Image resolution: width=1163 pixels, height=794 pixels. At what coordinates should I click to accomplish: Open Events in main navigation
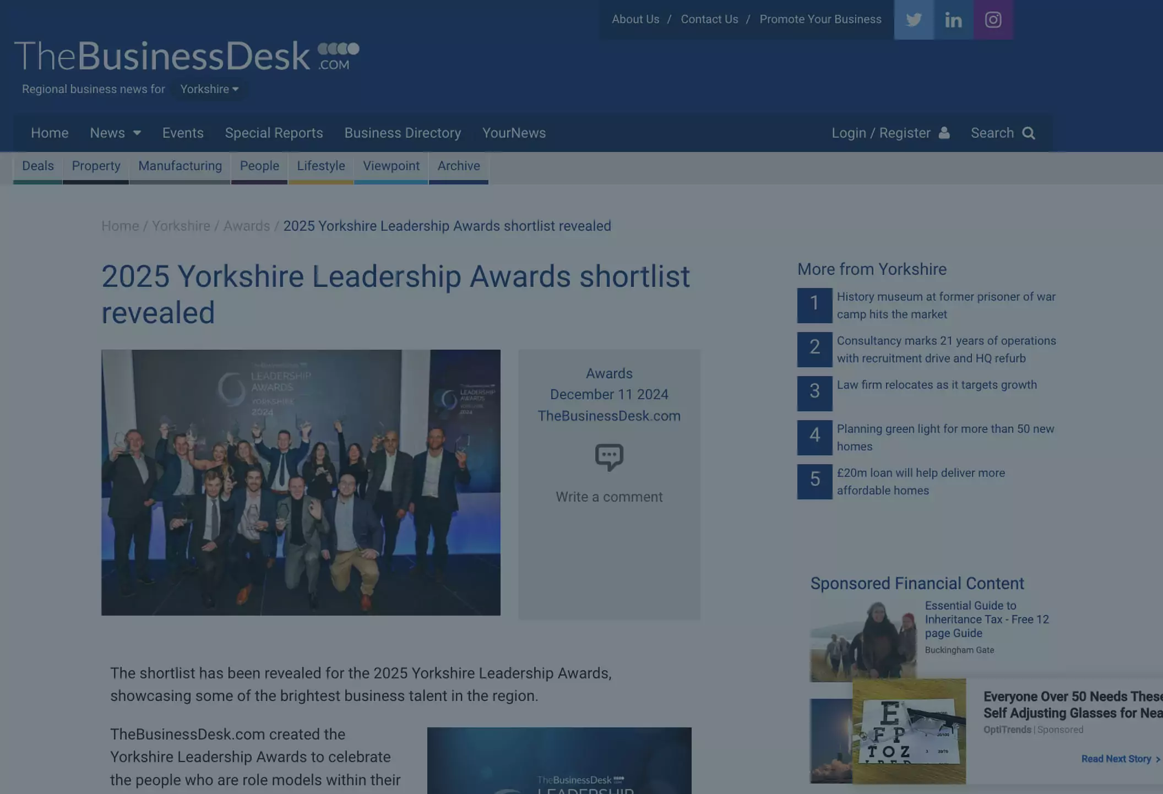(183, 133)
